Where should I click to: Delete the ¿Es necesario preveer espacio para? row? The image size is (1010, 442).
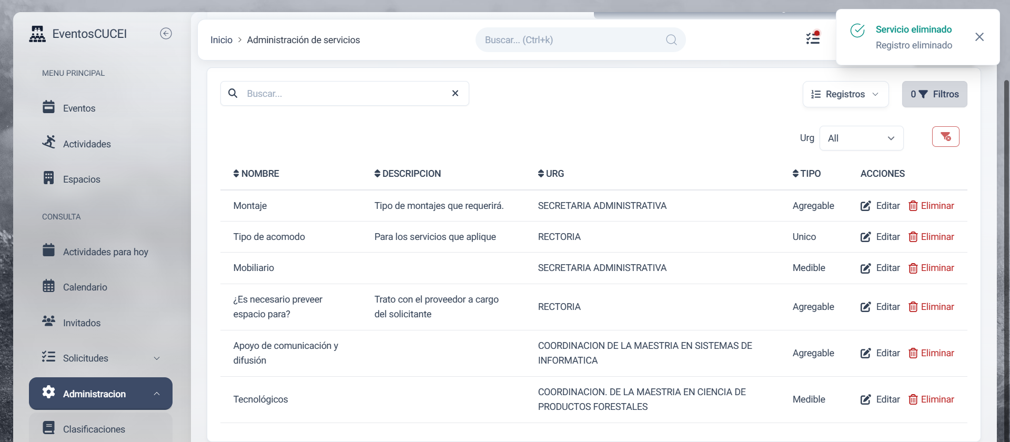932,307
